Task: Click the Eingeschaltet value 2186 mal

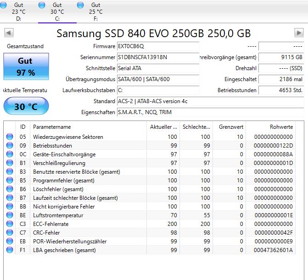Action: pyautogui.click(x=281, y=79)
